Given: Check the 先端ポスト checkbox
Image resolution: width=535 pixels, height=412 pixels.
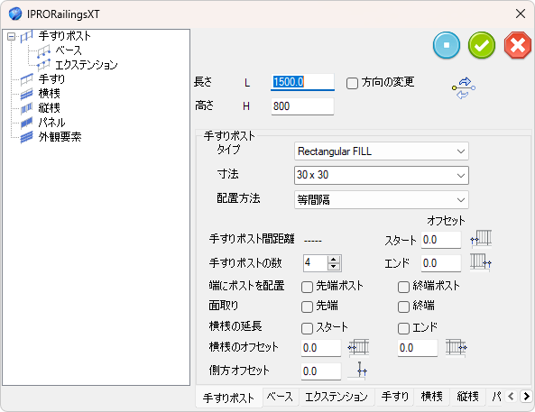Looking at the screenshot, I should 307,287.
